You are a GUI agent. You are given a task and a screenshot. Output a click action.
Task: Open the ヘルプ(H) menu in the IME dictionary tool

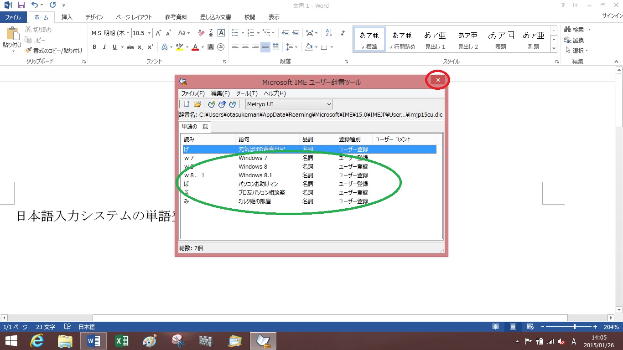click(x=275, y=93)
